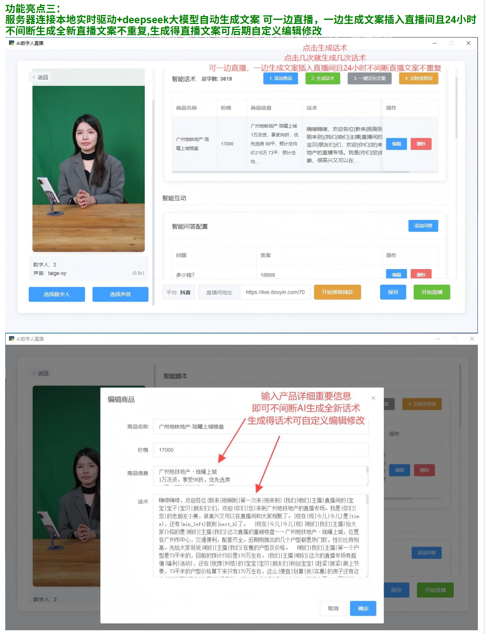Click 返回 back link in top window
Image resolution: width=485 pixels, height=634 pixels.
point(40,77)
